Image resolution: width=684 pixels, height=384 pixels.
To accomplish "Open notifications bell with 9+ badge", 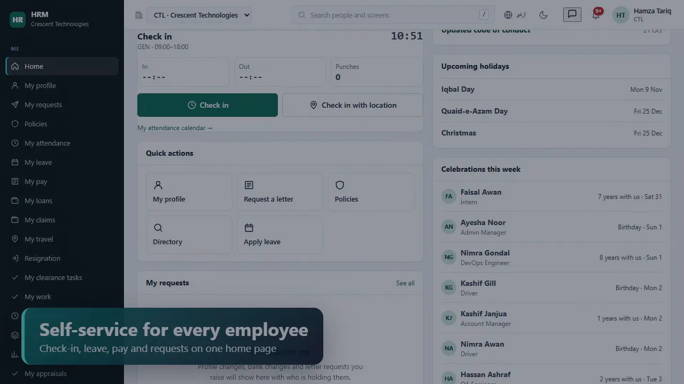I will click(x=596, y=14).
